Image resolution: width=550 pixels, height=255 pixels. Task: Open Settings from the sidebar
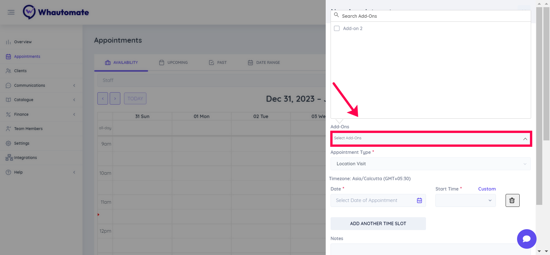point(22,143)
